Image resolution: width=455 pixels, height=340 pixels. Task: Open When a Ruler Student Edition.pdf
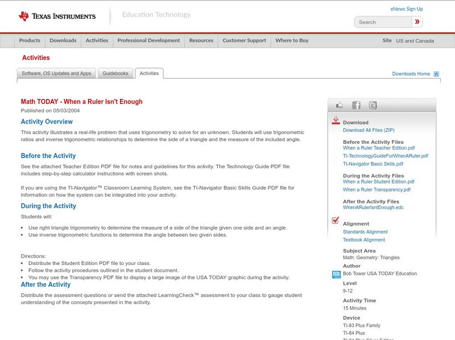tap(378, 182)
